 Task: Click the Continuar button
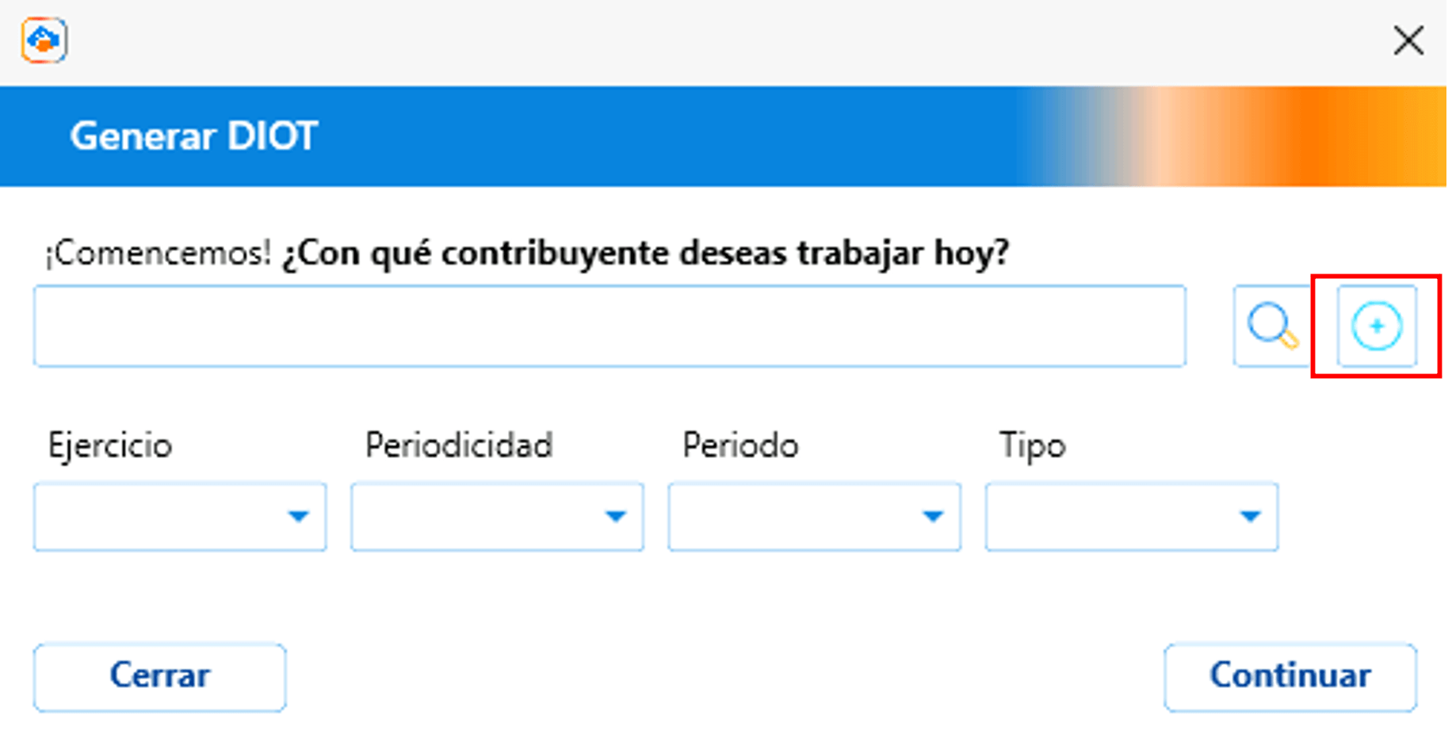coord(1290,676)
